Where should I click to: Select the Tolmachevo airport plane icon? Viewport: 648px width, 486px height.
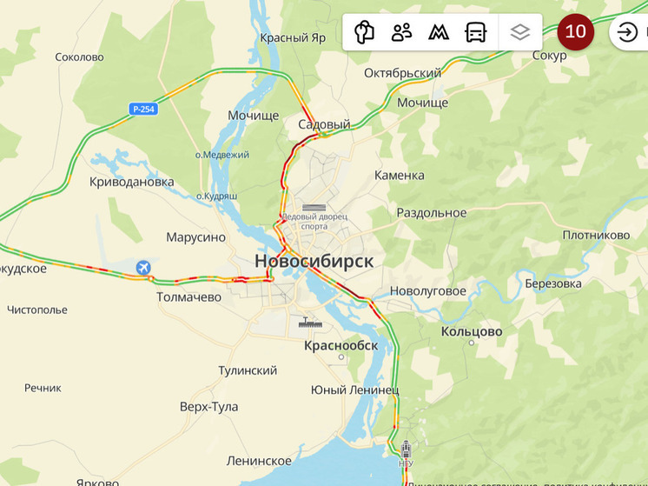[143, 267]
